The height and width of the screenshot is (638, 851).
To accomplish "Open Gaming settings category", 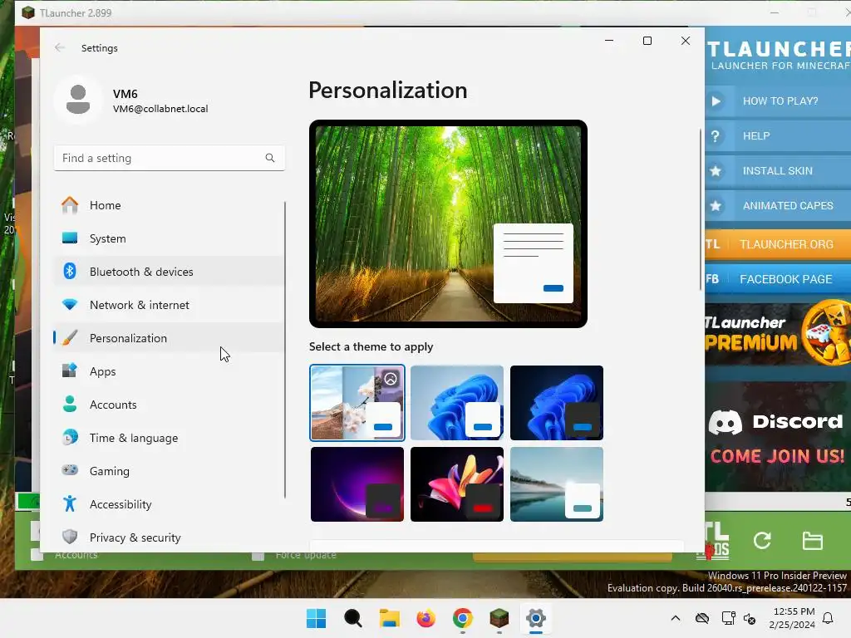I will click(x=169, y=471).
